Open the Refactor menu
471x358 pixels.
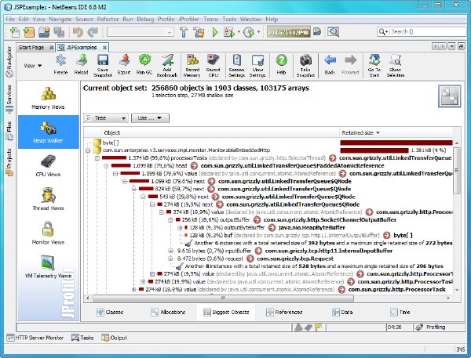tap(108, 19)
